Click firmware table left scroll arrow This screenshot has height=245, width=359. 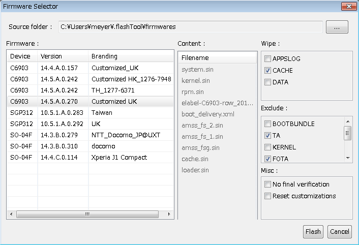(11, 214)
